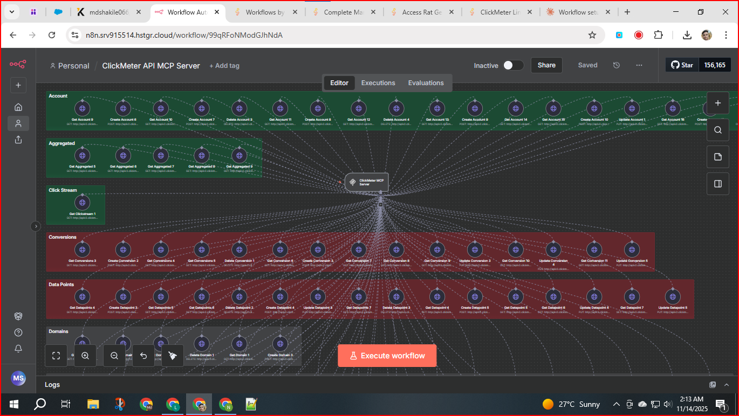This screenshot has width=739, height=416.
Task: Open the Evaluations tab
Action: pyautogui.click(x=426, y=83)
